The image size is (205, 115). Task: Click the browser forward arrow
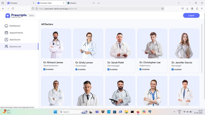coord(8,8)
